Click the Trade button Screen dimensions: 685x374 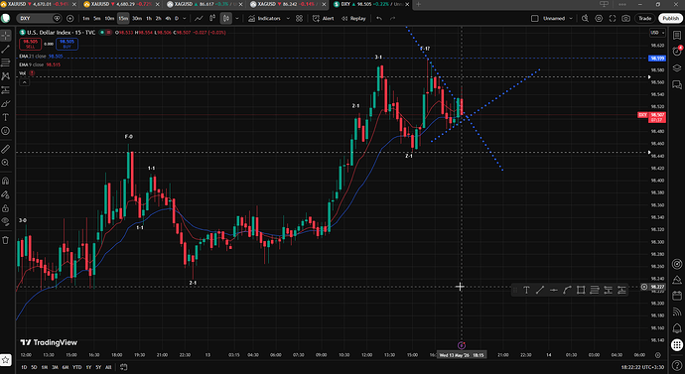(645, 18)
